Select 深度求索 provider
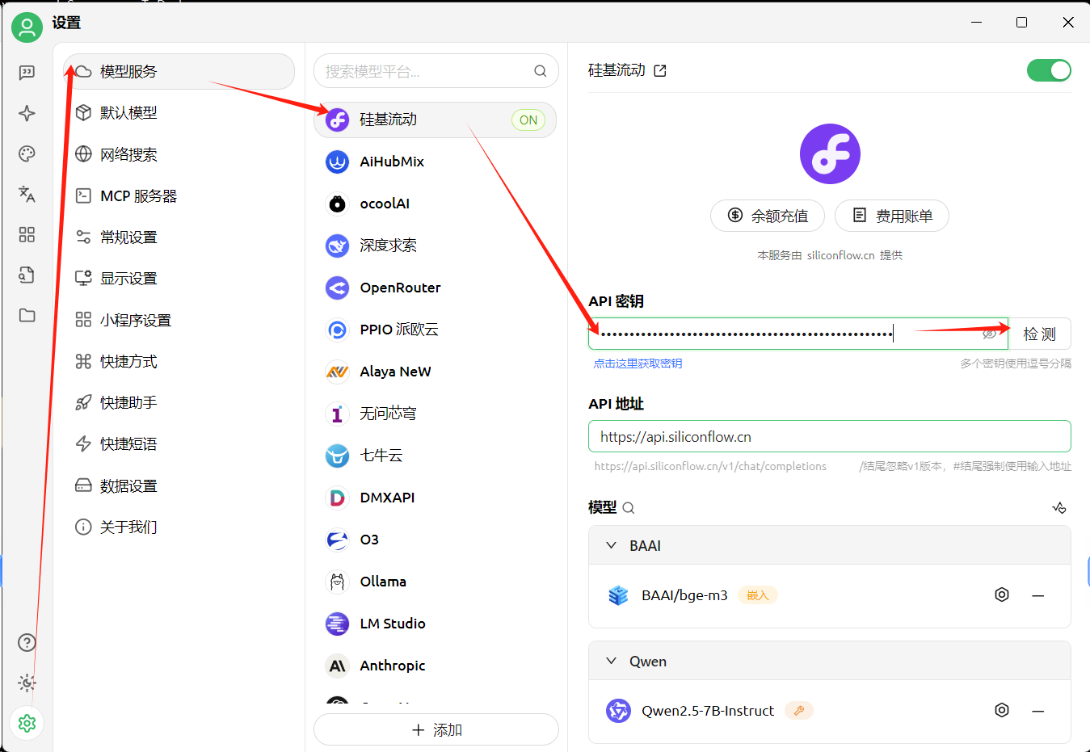This screenshot has height=752, width=1090. coord(436,246)
